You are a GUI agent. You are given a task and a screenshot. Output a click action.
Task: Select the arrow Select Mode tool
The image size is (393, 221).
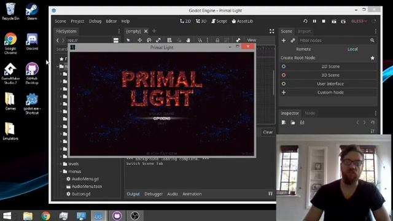click(x=128, y=40)
